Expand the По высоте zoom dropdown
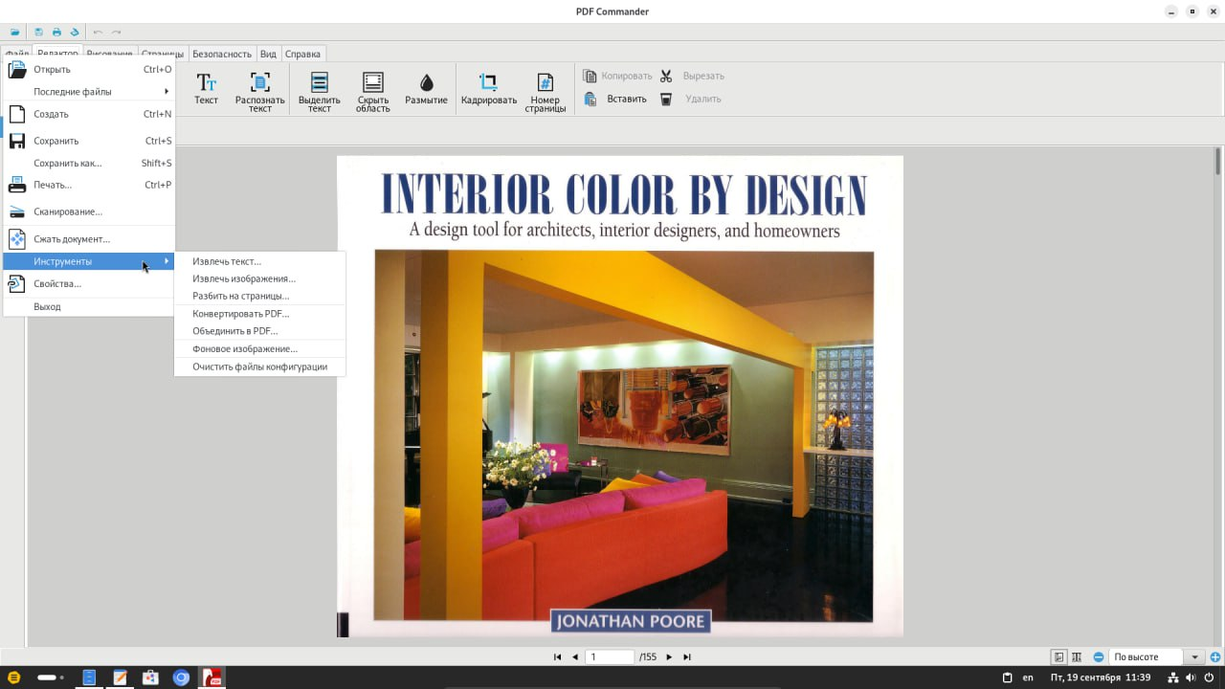The image size is (1225, 689). tap(1195, 657)
